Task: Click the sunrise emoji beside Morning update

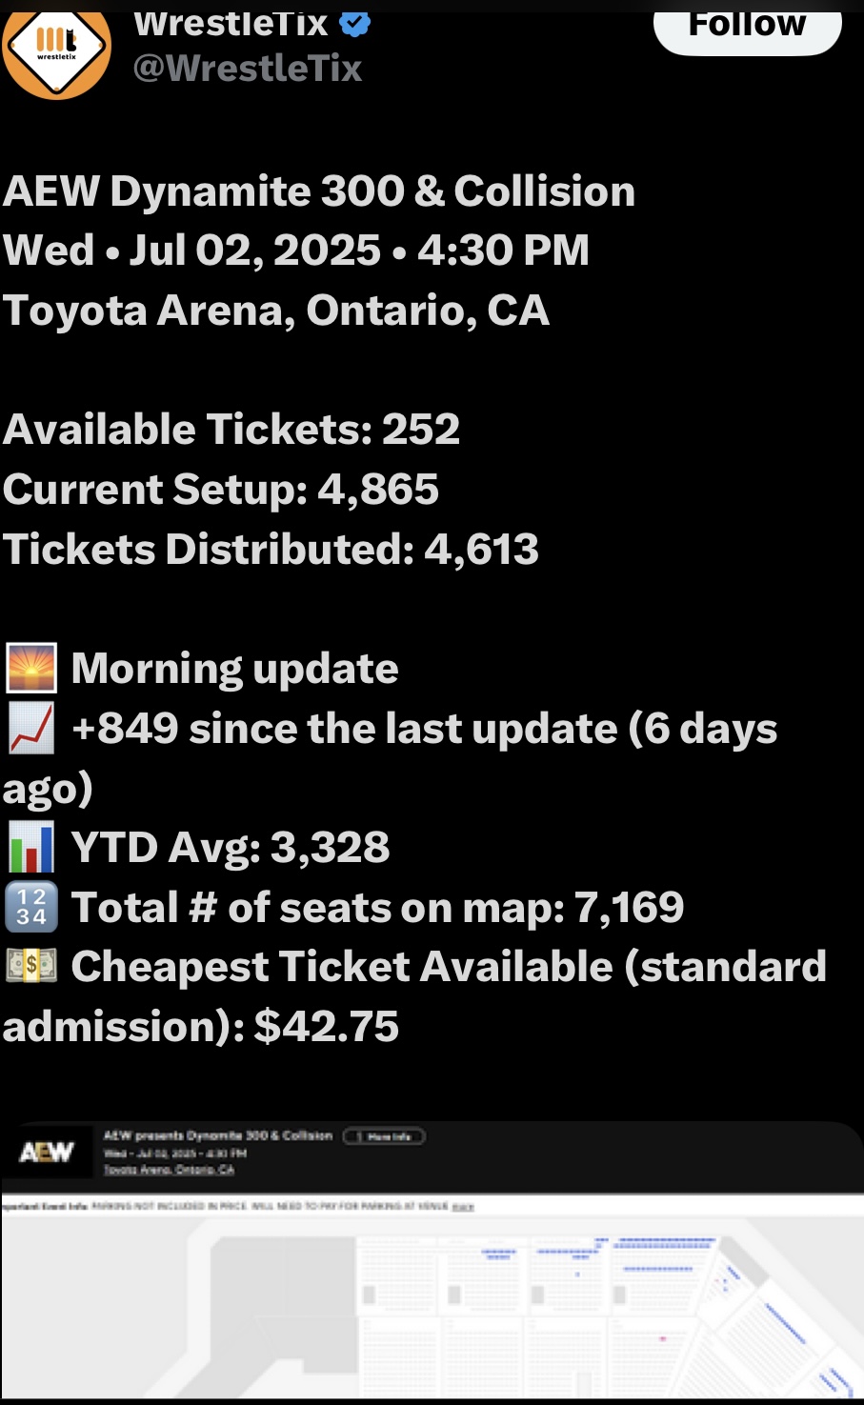Action: click(31, 668)
